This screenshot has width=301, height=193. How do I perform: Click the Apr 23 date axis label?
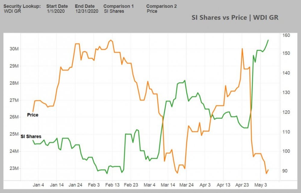pyautogui.click(x=242, y=185)
